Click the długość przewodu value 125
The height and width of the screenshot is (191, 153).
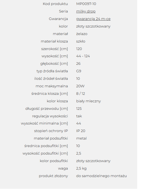coord(79,109)
